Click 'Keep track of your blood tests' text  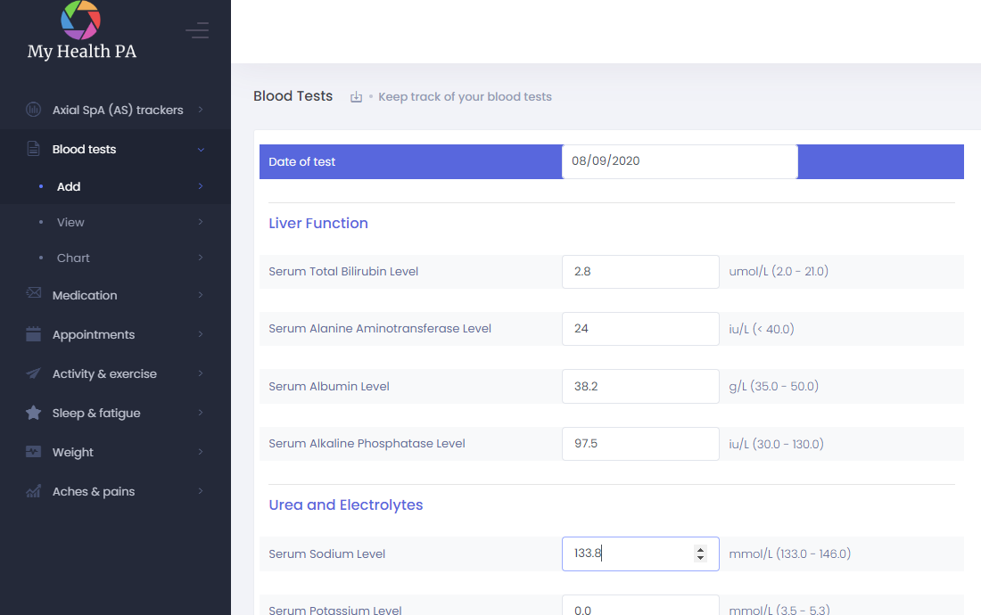(465, 97)
